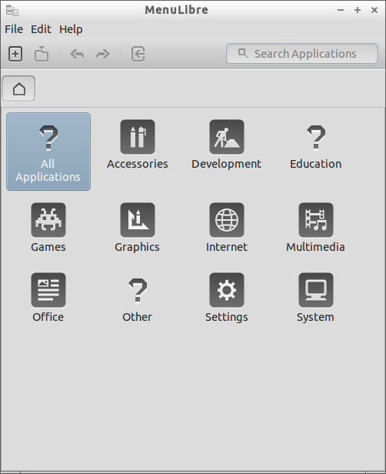Click the redo arrow in toolbar

coord(103,54)
